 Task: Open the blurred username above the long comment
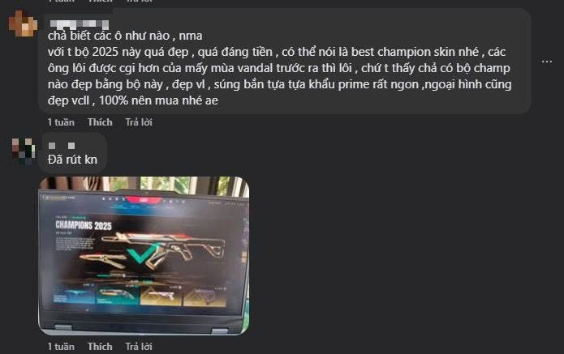click(80, 24)
